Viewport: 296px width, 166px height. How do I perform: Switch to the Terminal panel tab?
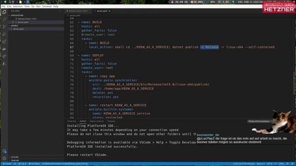111,121
